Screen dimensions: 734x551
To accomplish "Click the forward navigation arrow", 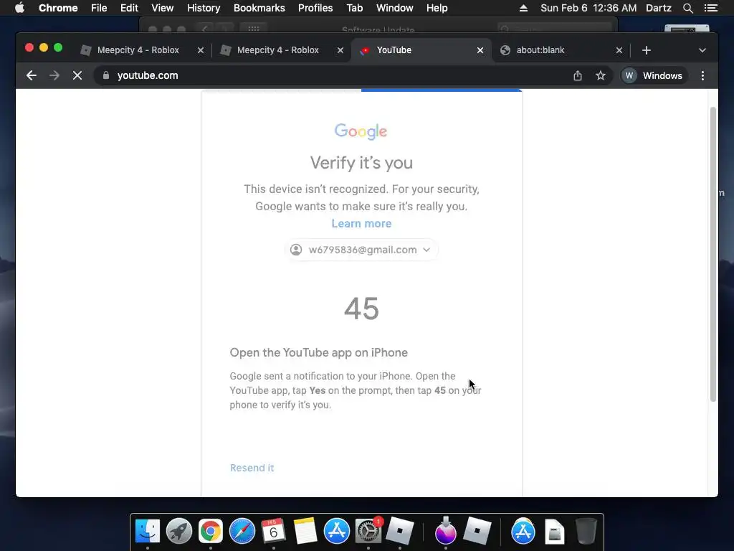I will (54, 75).
